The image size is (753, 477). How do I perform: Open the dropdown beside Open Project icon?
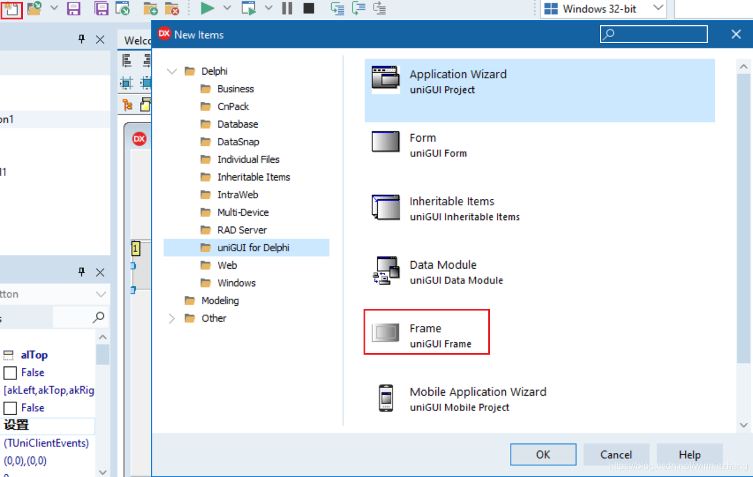(54, 8)
